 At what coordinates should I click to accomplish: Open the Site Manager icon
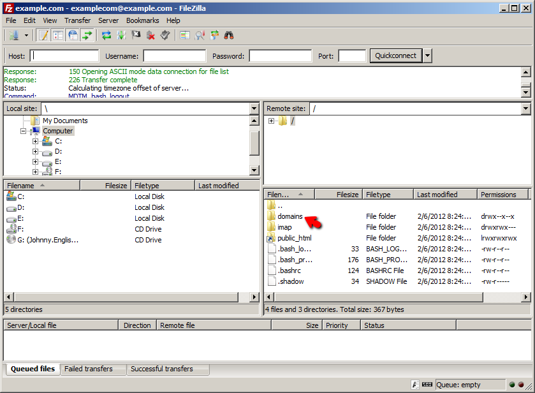[13, 35]
